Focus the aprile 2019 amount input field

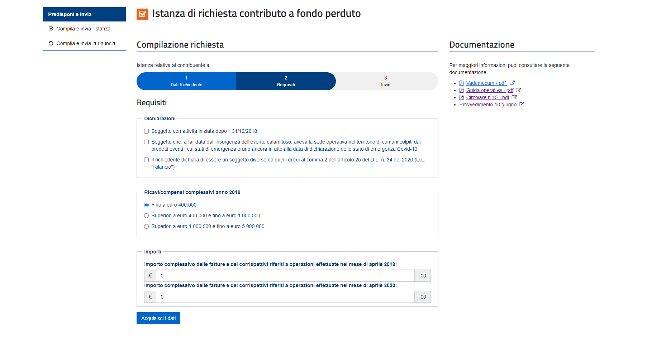[x=285, y=276]
